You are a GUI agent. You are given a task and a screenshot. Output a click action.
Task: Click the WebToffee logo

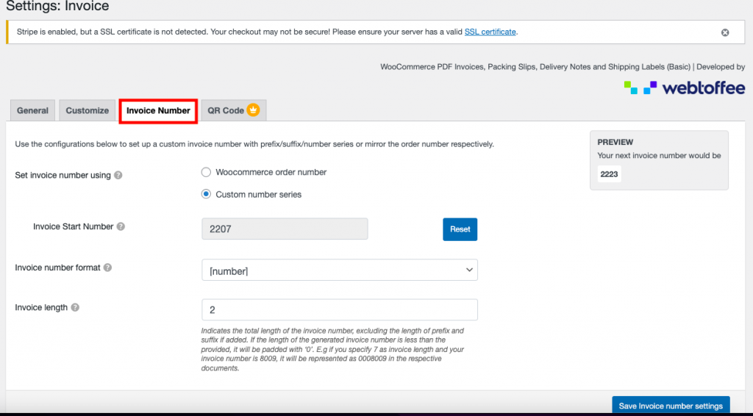pos(685,87)
